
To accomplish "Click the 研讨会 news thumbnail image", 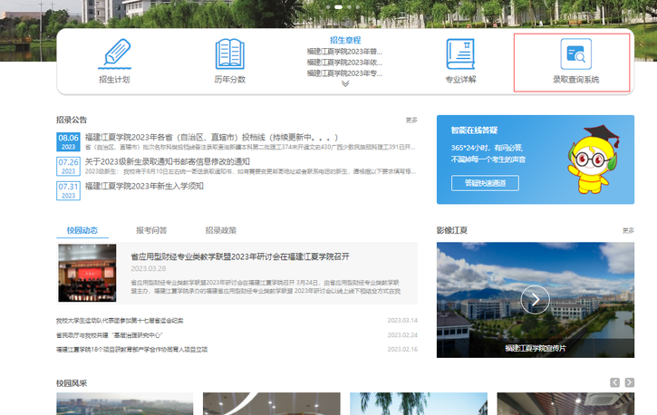I will coord(88,272).
